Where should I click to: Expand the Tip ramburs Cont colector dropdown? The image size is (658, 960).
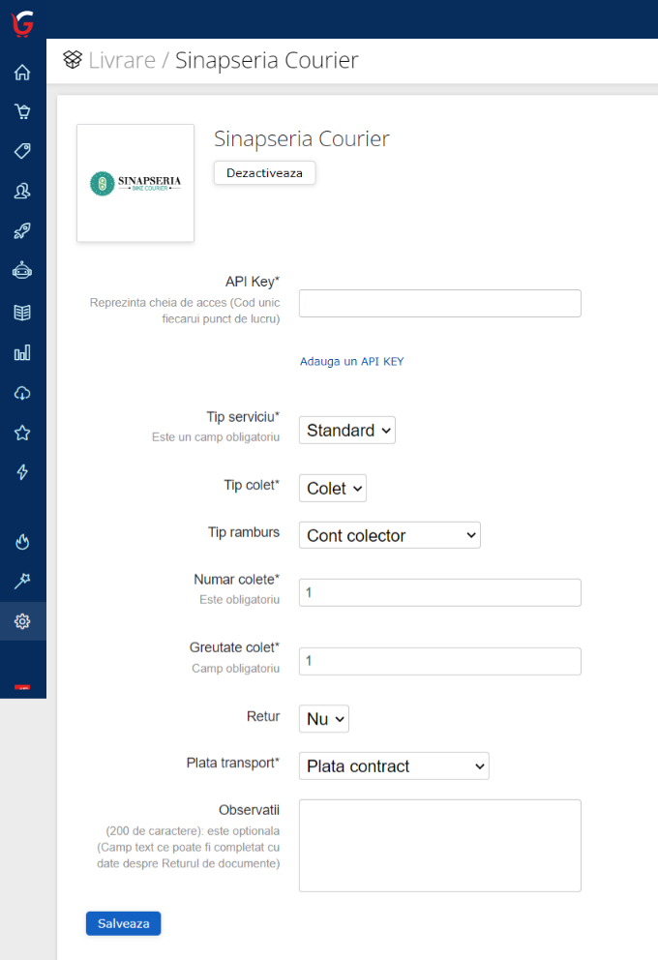pos(389,535)
